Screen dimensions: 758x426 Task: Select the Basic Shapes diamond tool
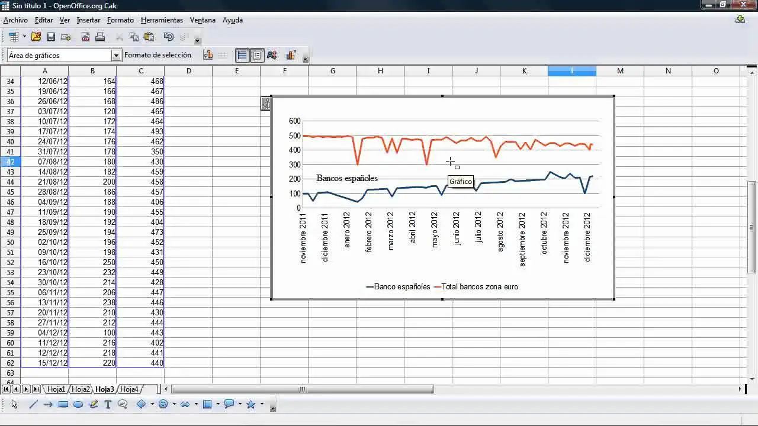click(x=142, y=405)
